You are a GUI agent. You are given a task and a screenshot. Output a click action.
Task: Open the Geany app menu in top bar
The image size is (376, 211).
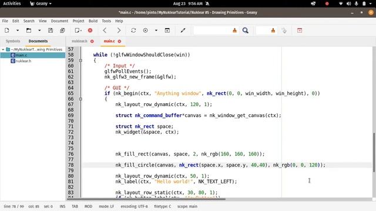point(41,4)
